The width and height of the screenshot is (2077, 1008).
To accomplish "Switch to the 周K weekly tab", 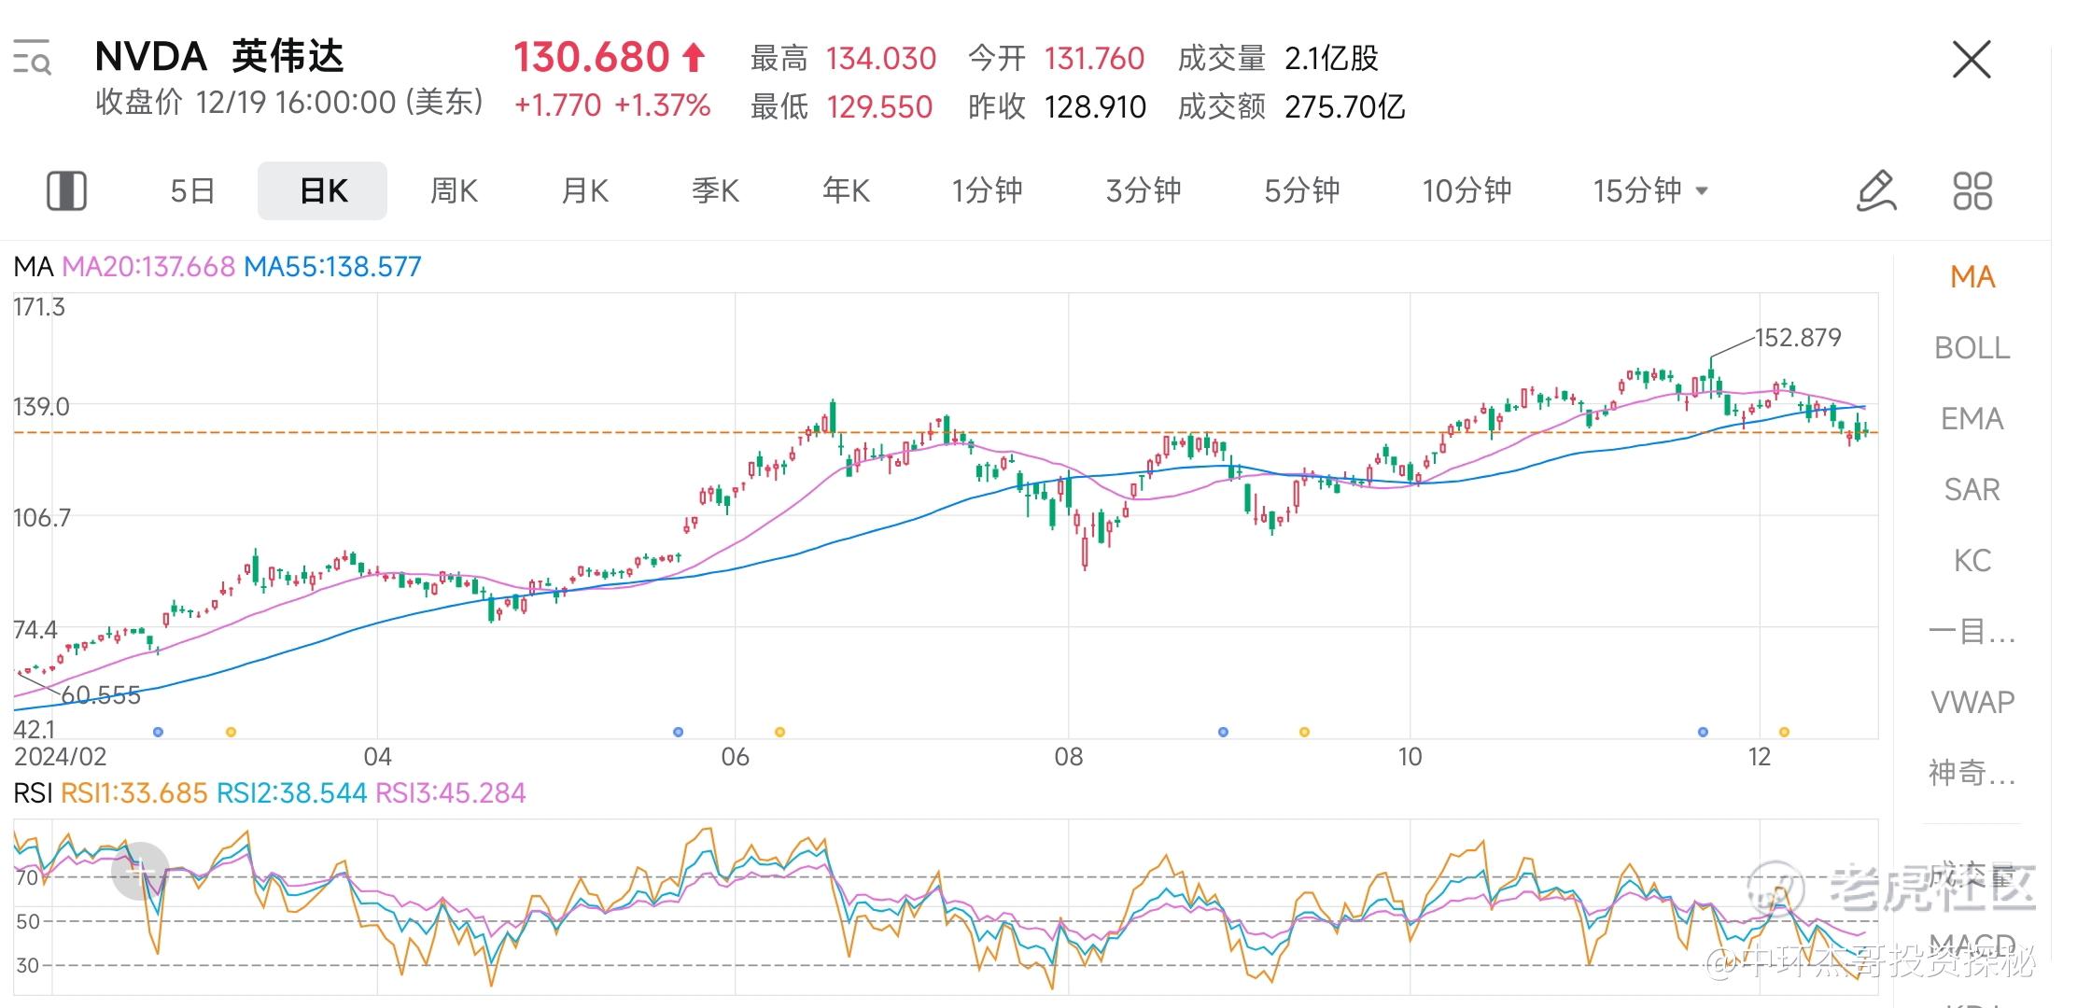I will pyautogui.click(x=454, y=191).
